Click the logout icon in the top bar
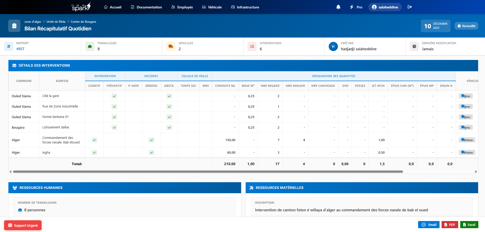This screenshot has width=485, height=232. 410,7
